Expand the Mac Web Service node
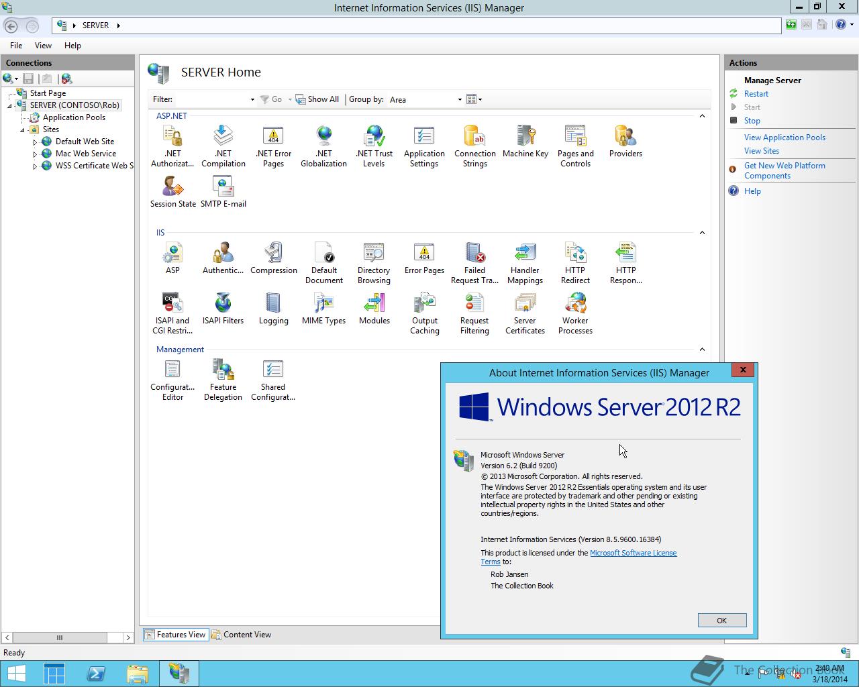This screenshot has height=687, width=859. point(35,154)
